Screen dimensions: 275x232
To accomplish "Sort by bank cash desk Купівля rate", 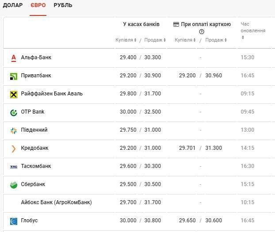I will (x=126, y=40).
